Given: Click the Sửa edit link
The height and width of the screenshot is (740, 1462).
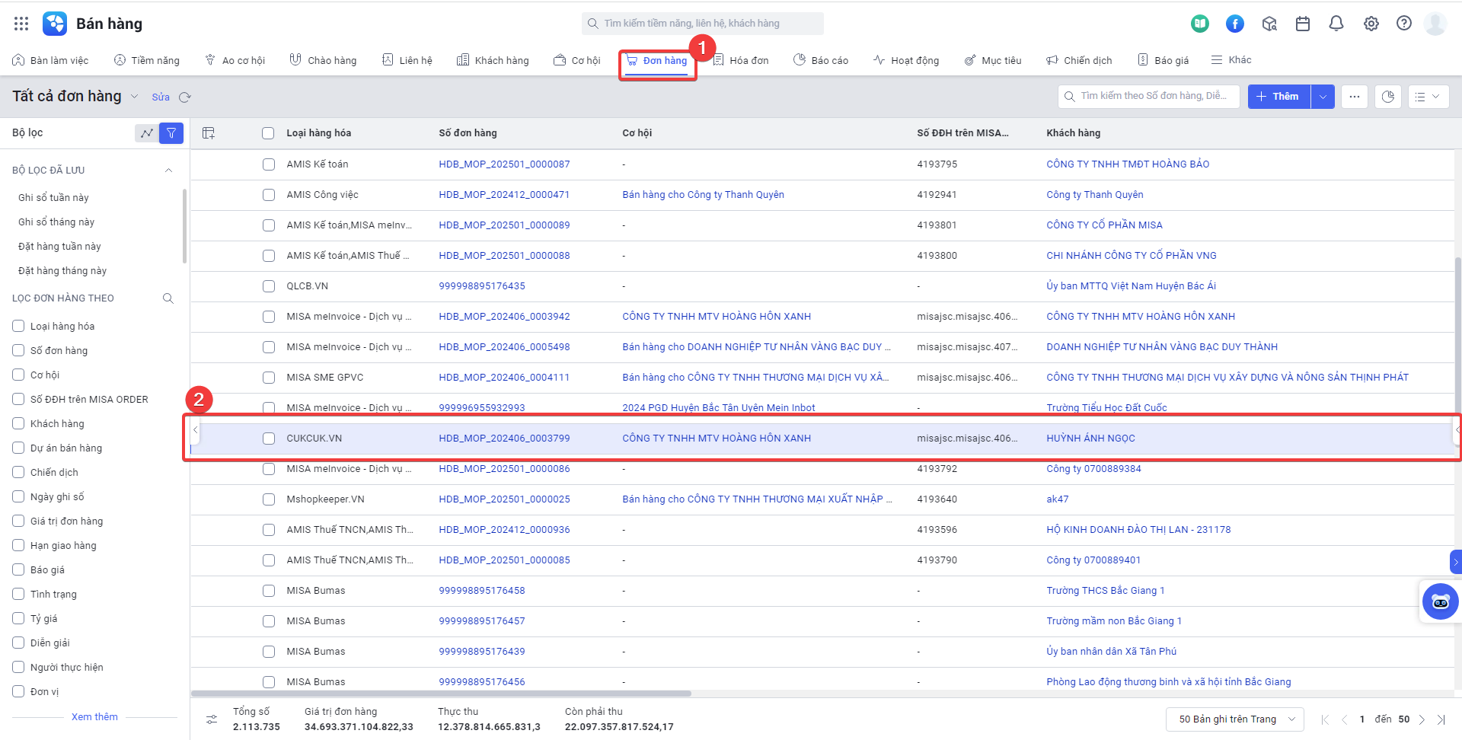Looking at the screenshot, I should [x=161, y=97].
